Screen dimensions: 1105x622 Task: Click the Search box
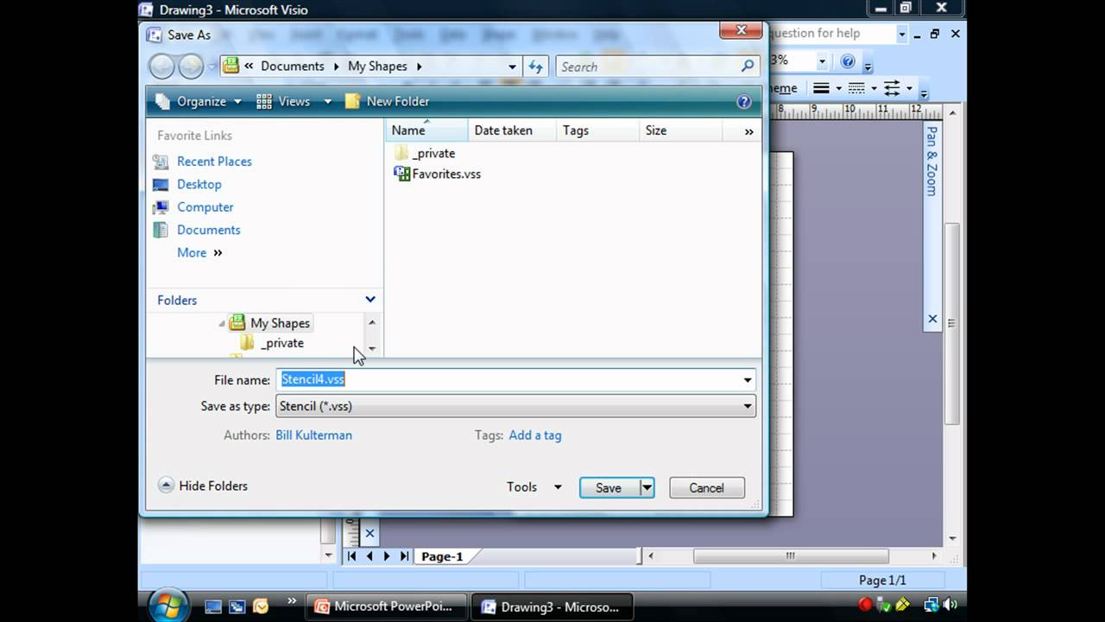pyautogui.click(x=648, y=67)
